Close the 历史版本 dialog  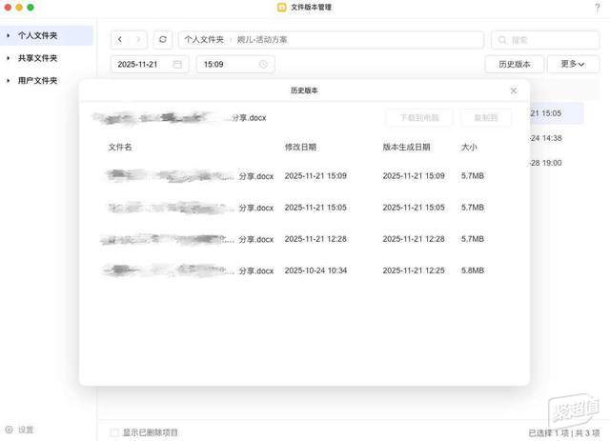(x=514, y=90)
